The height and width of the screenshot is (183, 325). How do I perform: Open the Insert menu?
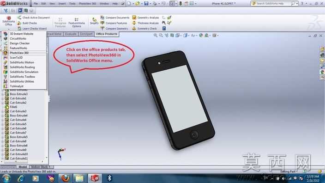(62, 4)
